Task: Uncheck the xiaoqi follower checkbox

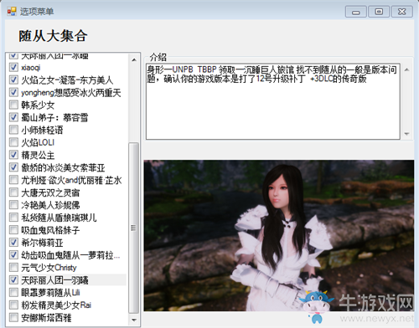Action: click(x=13, y=67)
